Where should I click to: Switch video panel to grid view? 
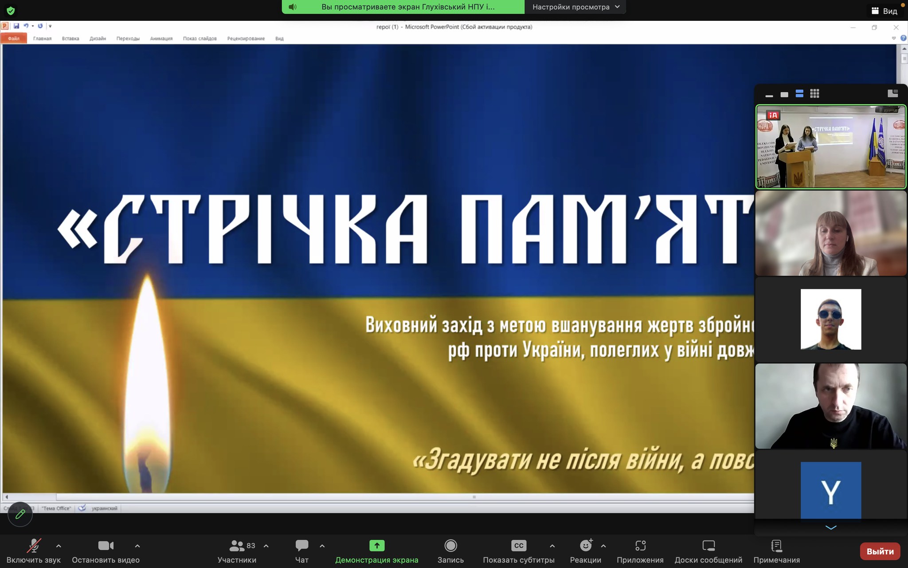coord(814,94)
